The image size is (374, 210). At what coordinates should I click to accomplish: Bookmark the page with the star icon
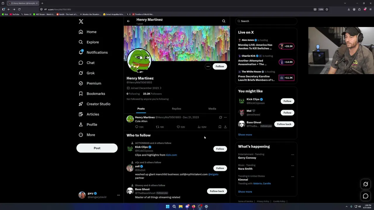(327, 9)
